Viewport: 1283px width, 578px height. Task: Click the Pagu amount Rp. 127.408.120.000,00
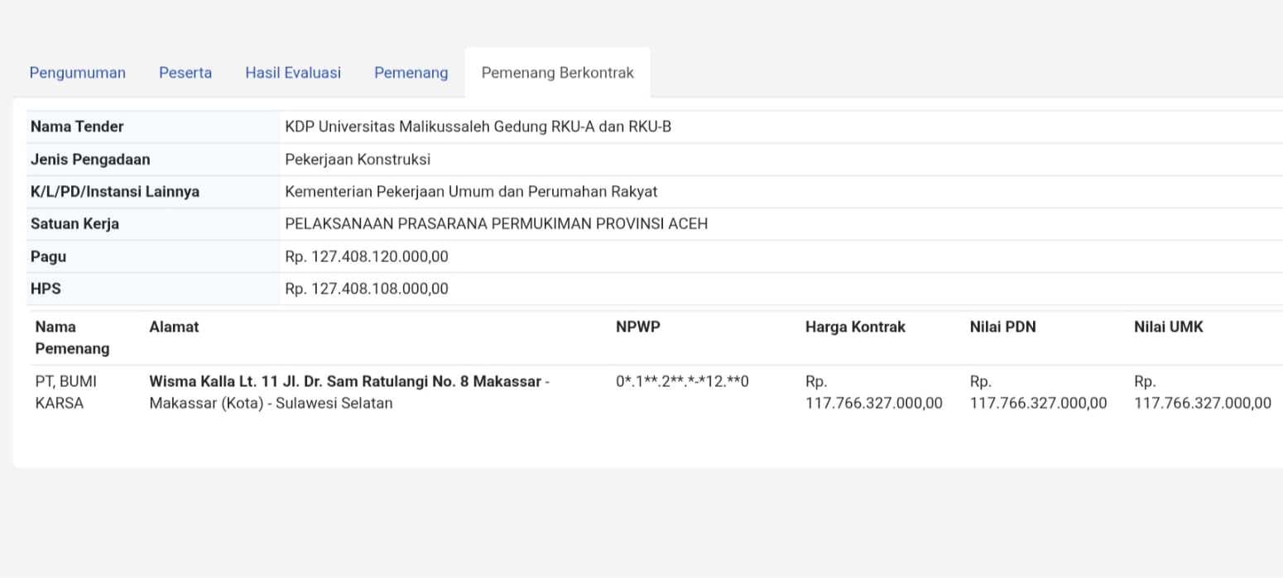[367, 256]
